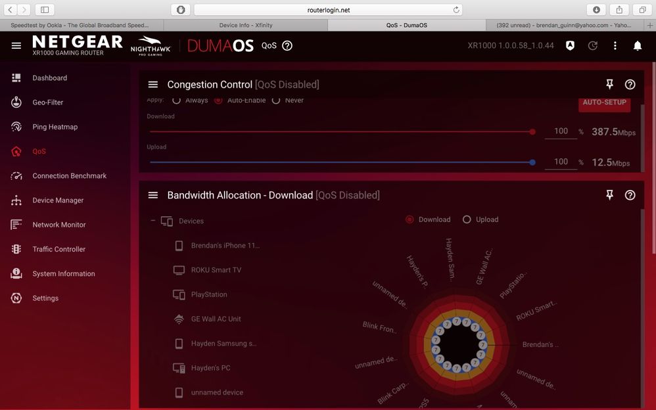Click the AUTO-SETUP button
The width and height of the screenshot is (656, 410).
tap(603, 104)
